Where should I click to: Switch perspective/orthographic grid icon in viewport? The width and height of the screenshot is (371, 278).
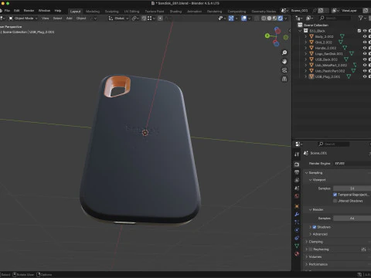point(284,79)
